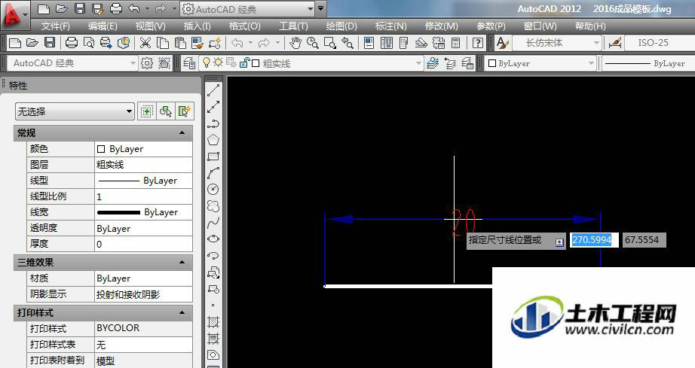Viewport: 695px width, 368px height.
Task: Select the Make Block tool
Action: point(213,289)
